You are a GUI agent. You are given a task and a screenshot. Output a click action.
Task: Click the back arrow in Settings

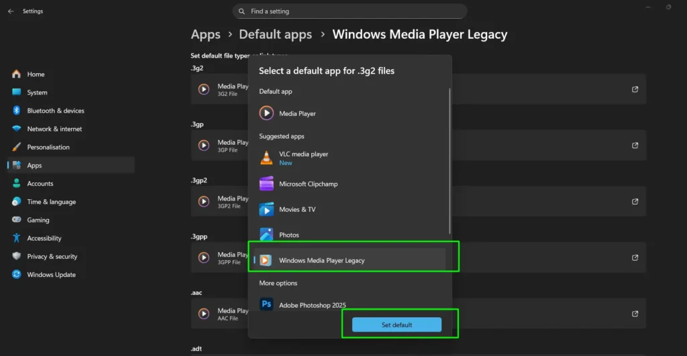coord(11,11)
